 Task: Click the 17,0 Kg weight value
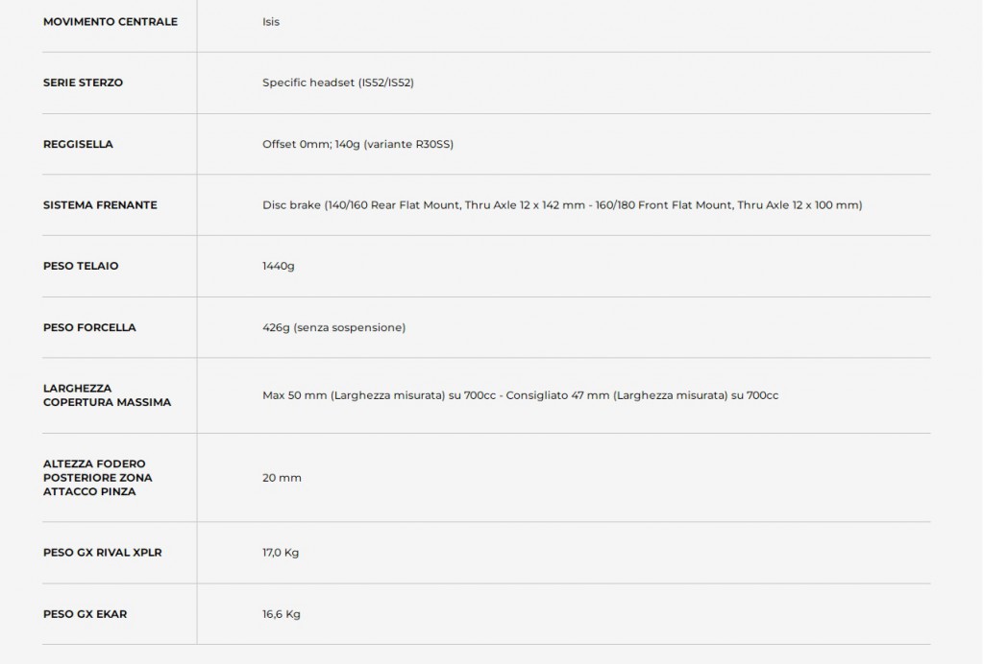[281, 553]
